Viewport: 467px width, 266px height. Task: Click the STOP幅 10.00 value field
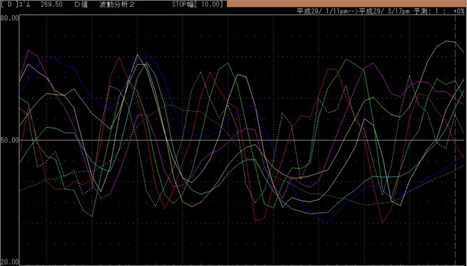(x=197, y=4)
